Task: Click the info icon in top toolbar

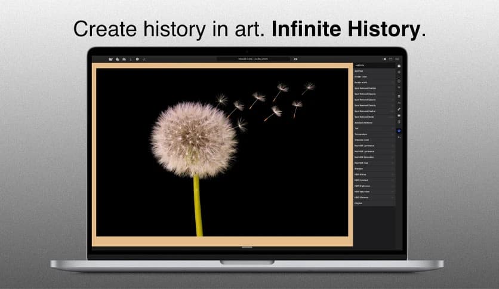Action: pos(137,59)
